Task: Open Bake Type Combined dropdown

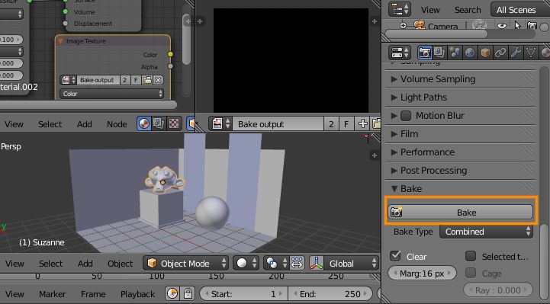Action: (486, 232)
